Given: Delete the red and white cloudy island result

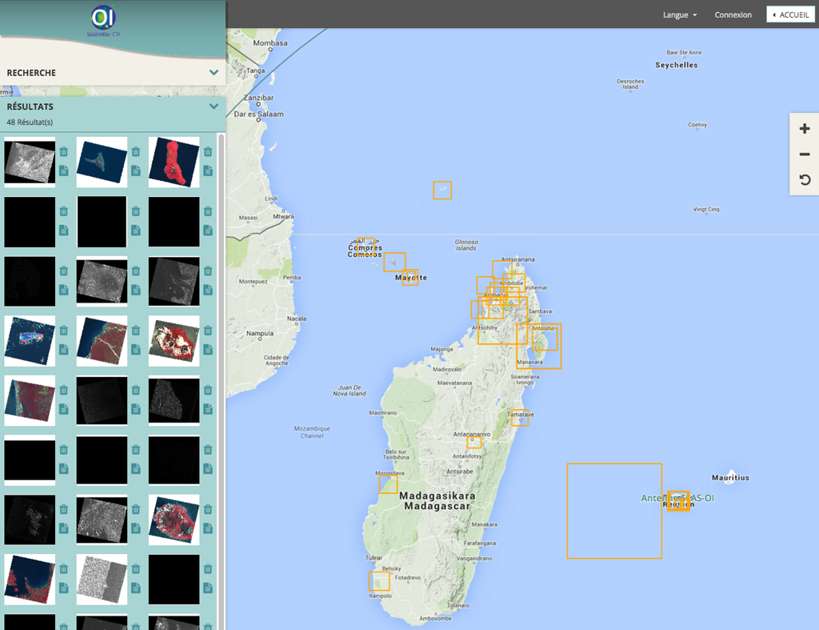Looking at the screenshot, I should click(208, 331).
